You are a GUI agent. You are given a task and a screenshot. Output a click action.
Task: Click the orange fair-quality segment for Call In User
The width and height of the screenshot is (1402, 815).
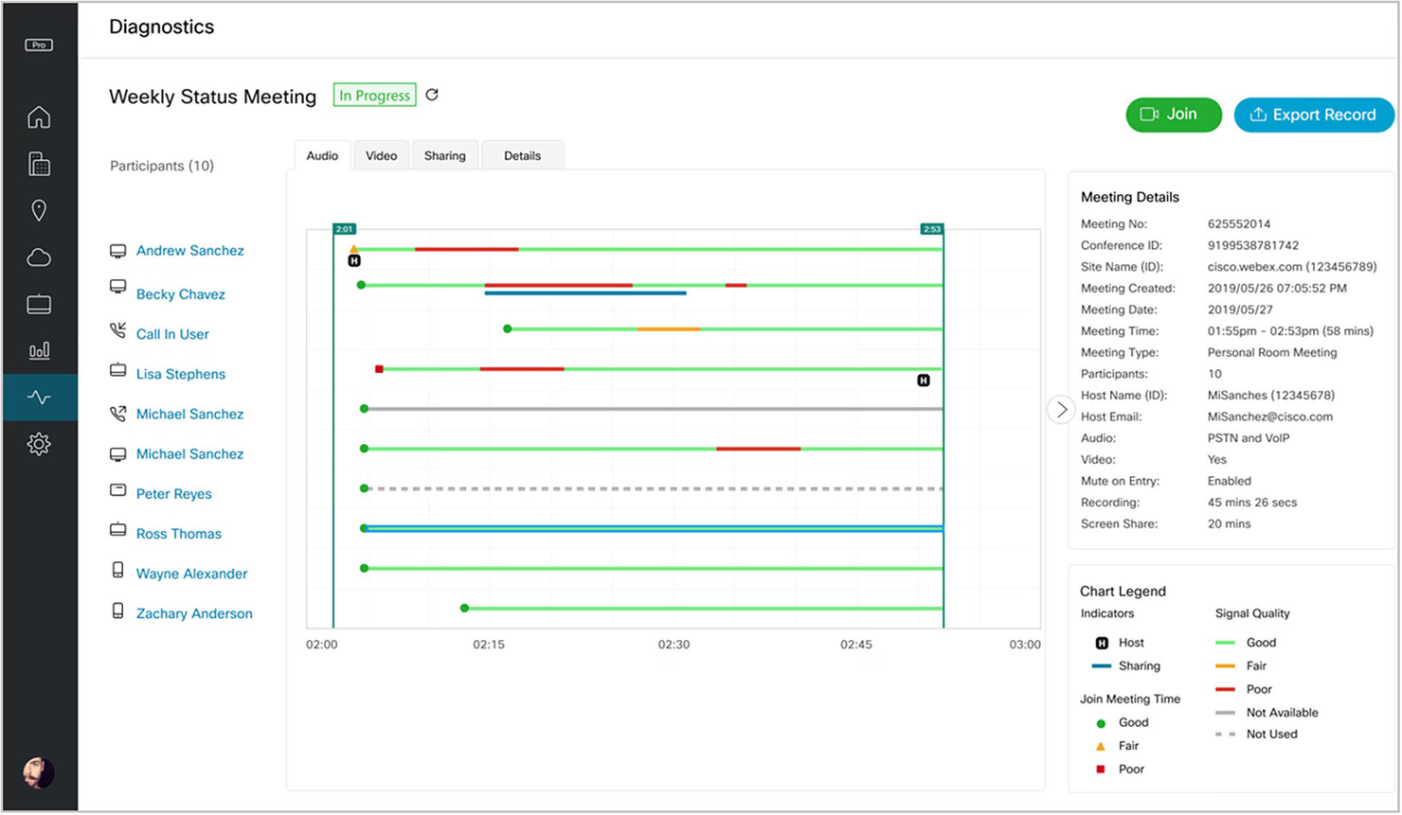point(669,329)
